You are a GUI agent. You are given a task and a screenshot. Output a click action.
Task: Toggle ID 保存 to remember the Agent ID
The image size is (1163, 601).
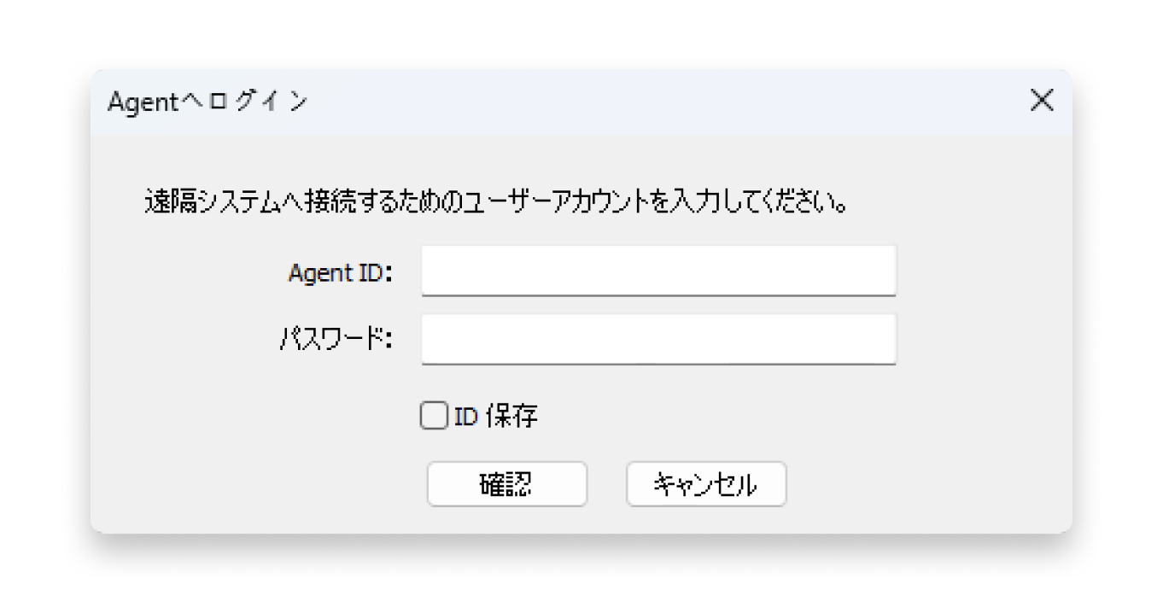tap(434, 416)
